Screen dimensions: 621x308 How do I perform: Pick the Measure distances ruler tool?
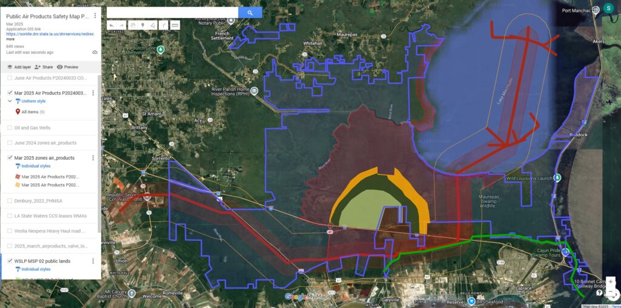click(x=175, y=25)
